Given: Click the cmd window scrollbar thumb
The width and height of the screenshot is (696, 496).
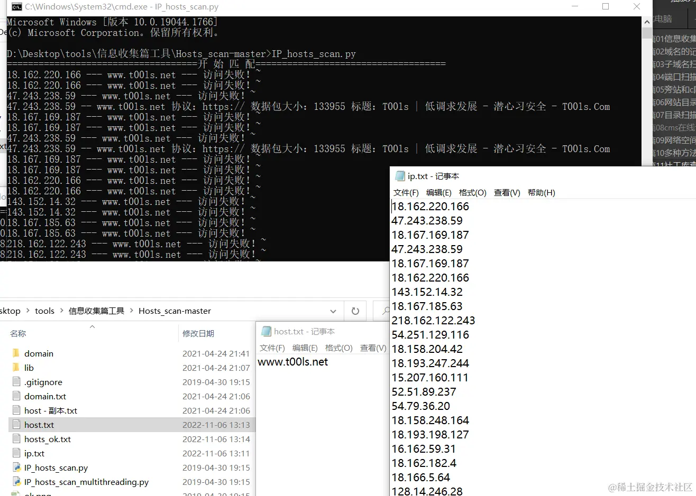Looking at the screenshot, I should (x=647, y=33).
